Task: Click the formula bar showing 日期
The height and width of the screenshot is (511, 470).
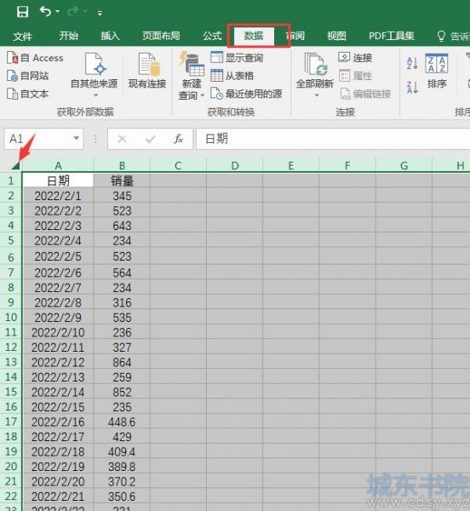Action: point(333,139)
